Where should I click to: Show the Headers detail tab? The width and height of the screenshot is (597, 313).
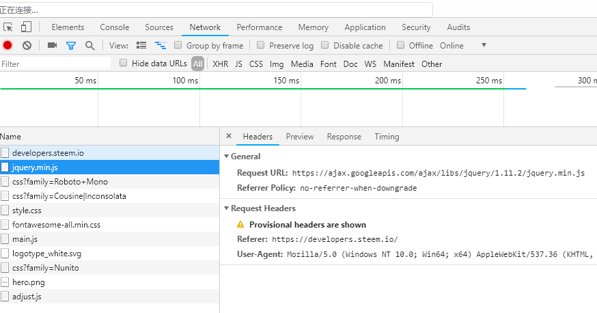coord(258,137)
